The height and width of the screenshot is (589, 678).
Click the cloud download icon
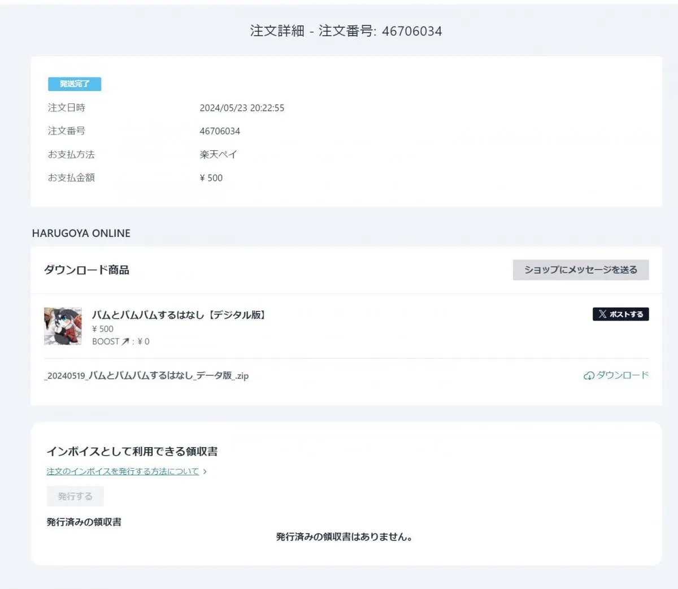pyautogui.click(x=589, y=375)
